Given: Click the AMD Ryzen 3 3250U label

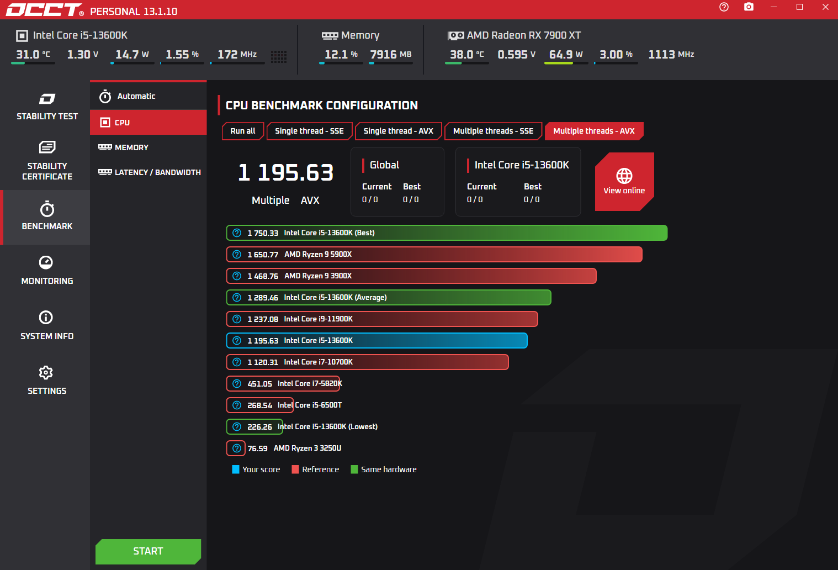Looking at the screenshot, I should coord(307,448).
